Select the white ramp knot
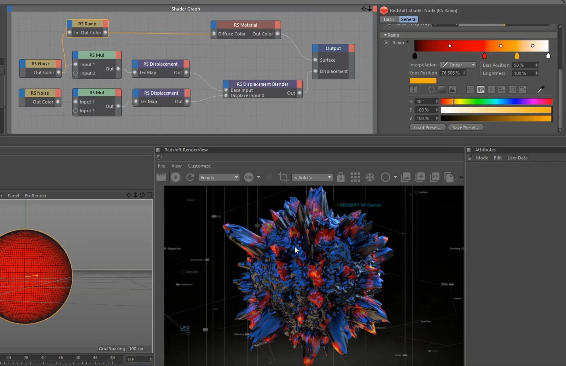Screen dimensions: 566x366 coord(548,56)
